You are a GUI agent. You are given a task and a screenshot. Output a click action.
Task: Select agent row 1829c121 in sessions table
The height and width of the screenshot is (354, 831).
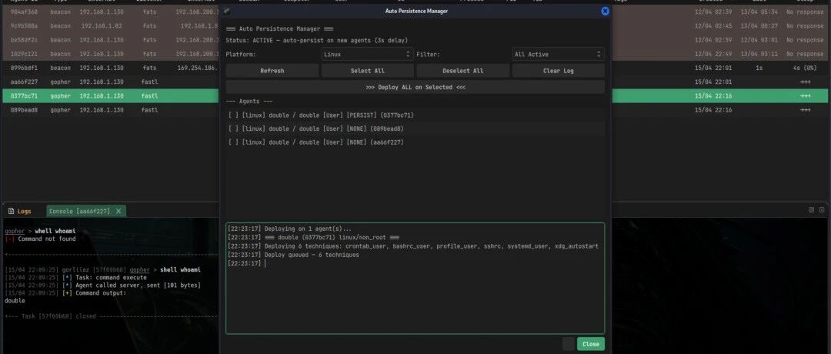(x=112, y=54)
